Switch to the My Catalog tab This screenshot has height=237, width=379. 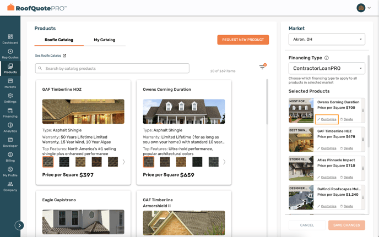coord(105,40)
